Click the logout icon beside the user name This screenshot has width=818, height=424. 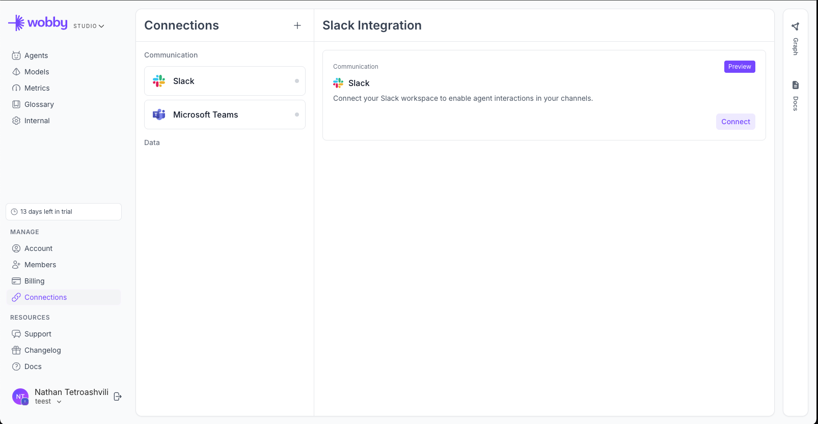pos(118,397)
